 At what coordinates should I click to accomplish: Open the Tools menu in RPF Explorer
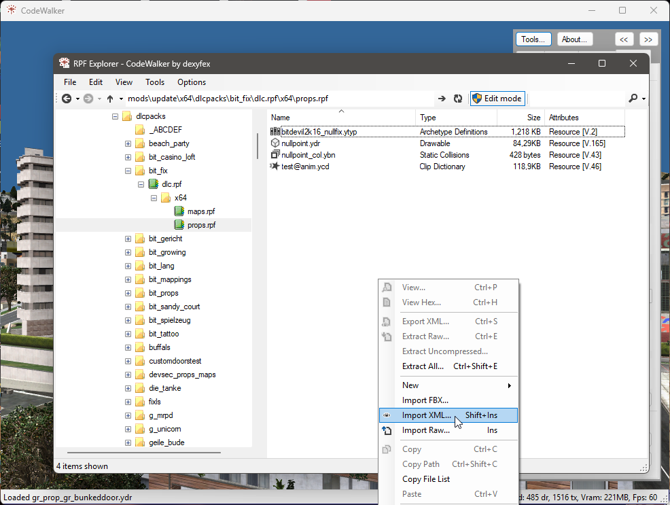(155, 82)
